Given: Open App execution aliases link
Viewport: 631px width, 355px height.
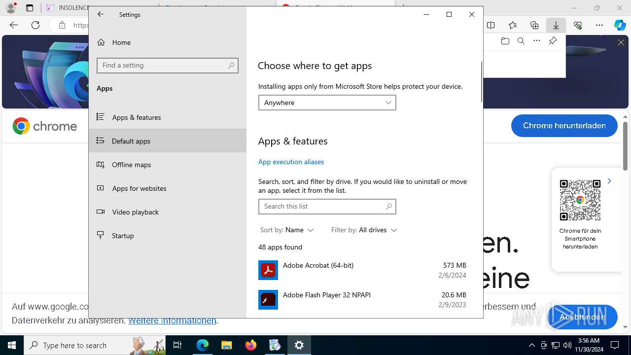Looking at the screenshot, I should click(291, 162).
